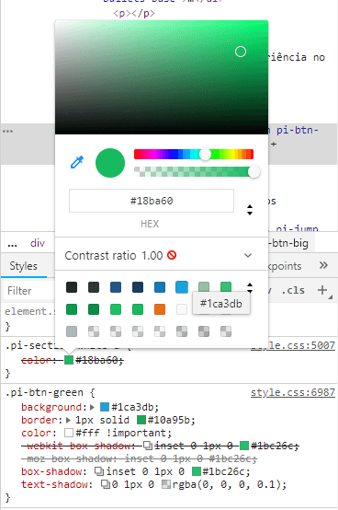Pick the pale sage green palette swatch
The image size is (338, 510).
pyautogui.click(x=204, y=287)
